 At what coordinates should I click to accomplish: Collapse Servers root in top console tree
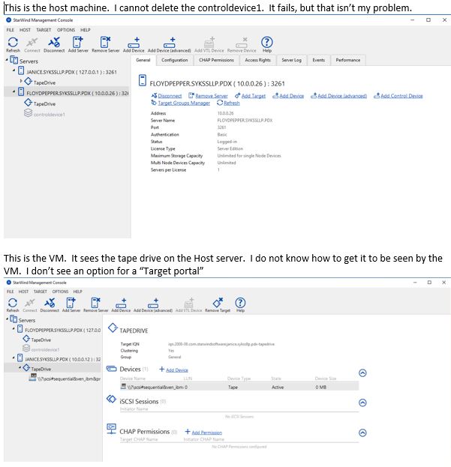(x=7, y=61)
